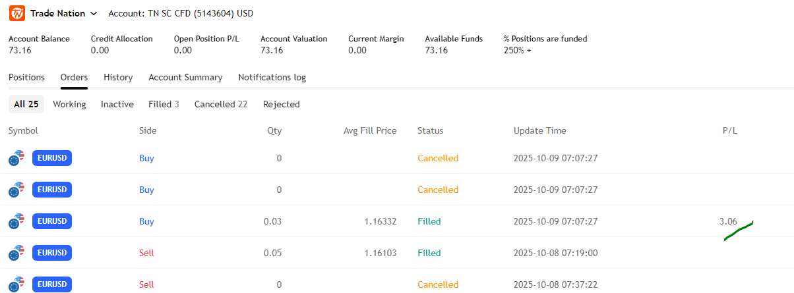Click EURUSD flag icon in cancelled Sell row

tap(16, 284)
